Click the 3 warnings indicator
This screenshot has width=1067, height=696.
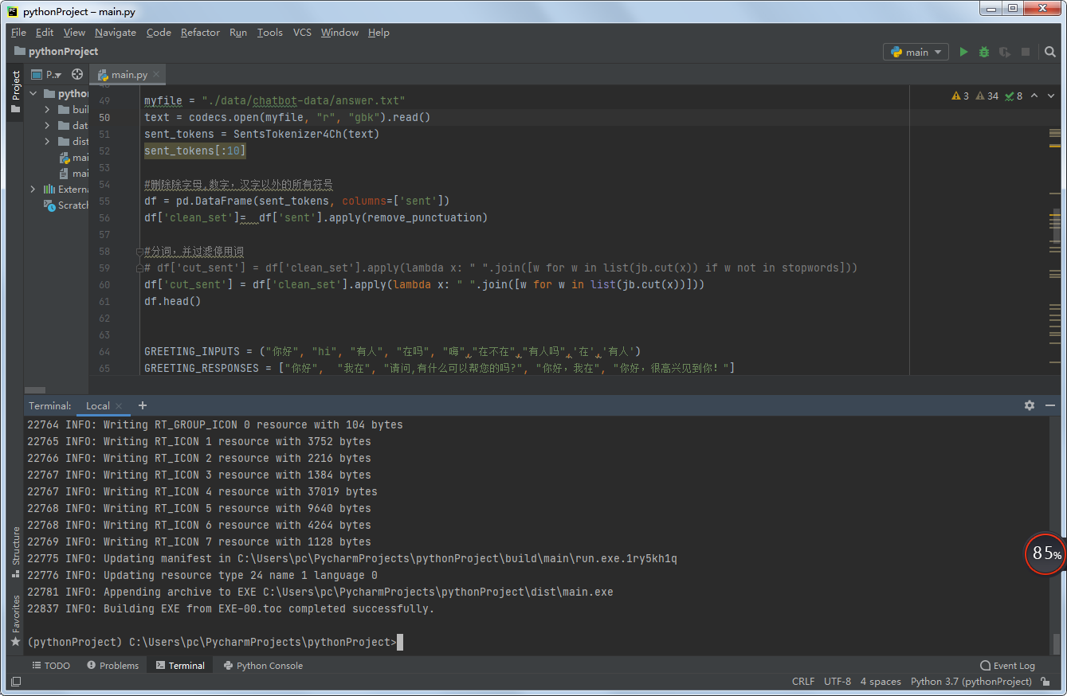pos(960,96)
